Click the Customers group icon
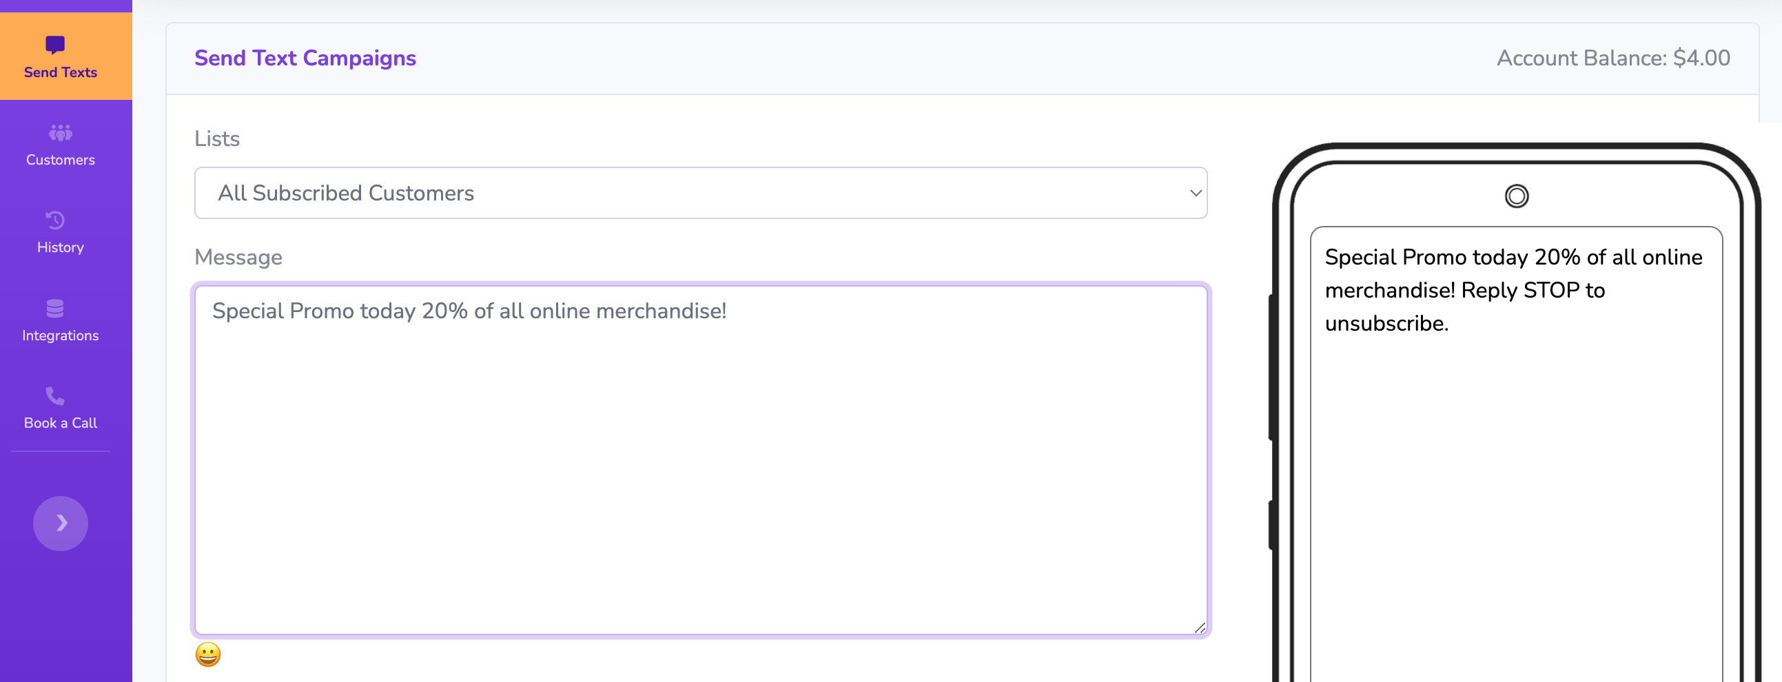This screenshot has height=682, width=1782. [x=60, y=132]
